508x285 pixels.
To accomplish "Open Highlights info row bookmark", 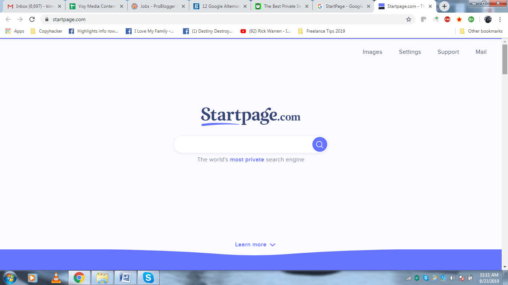I will [93, 31].
